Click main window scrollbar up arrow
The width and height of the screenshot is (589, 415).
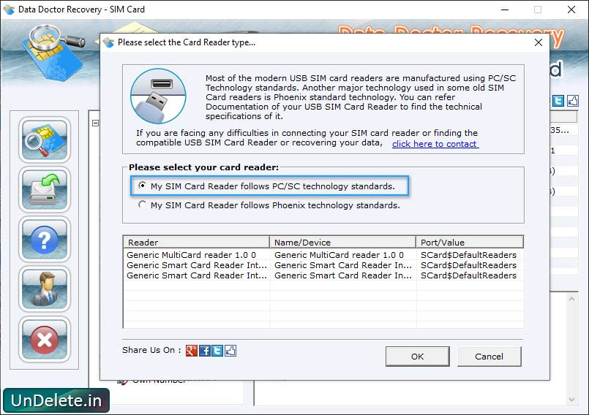tap(571, 300)
